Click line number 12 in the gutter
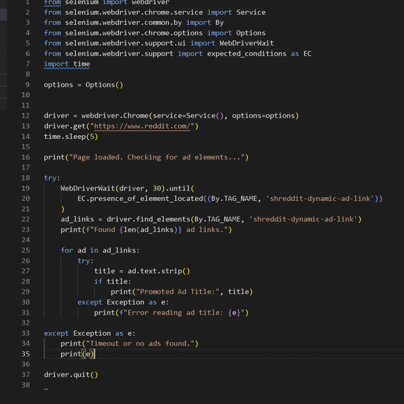 click(x=25, y=116)
